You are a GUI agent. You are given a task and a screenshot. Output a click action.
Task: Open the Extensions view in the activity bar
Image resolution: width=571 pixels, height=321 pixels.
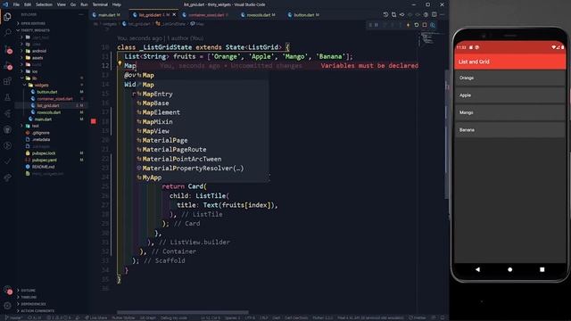(x=7, y=81)
